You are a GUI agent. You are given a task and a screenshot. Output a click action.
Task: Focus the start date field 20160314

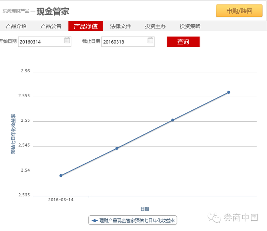45,41
